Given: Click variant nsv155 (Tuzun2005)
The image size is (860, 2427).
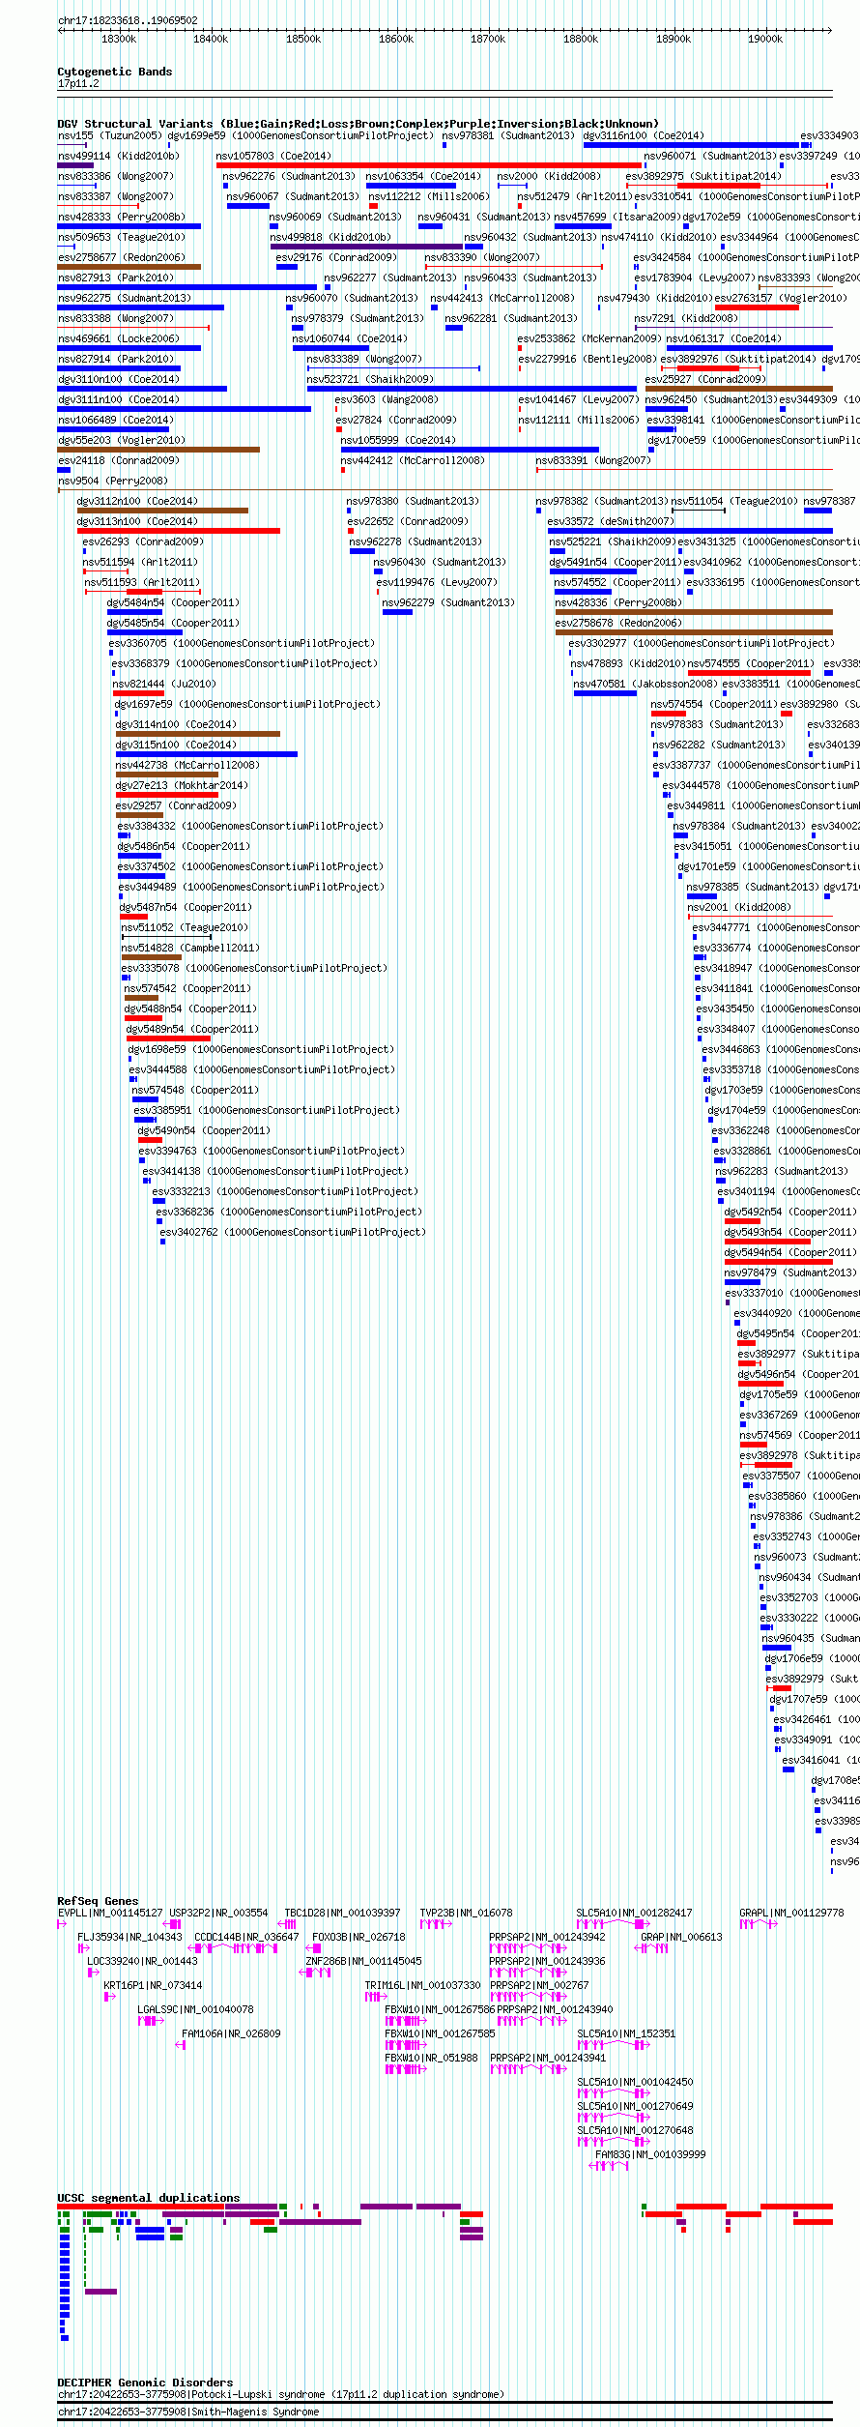Looking at the screenshot, I should click(109, 136).
